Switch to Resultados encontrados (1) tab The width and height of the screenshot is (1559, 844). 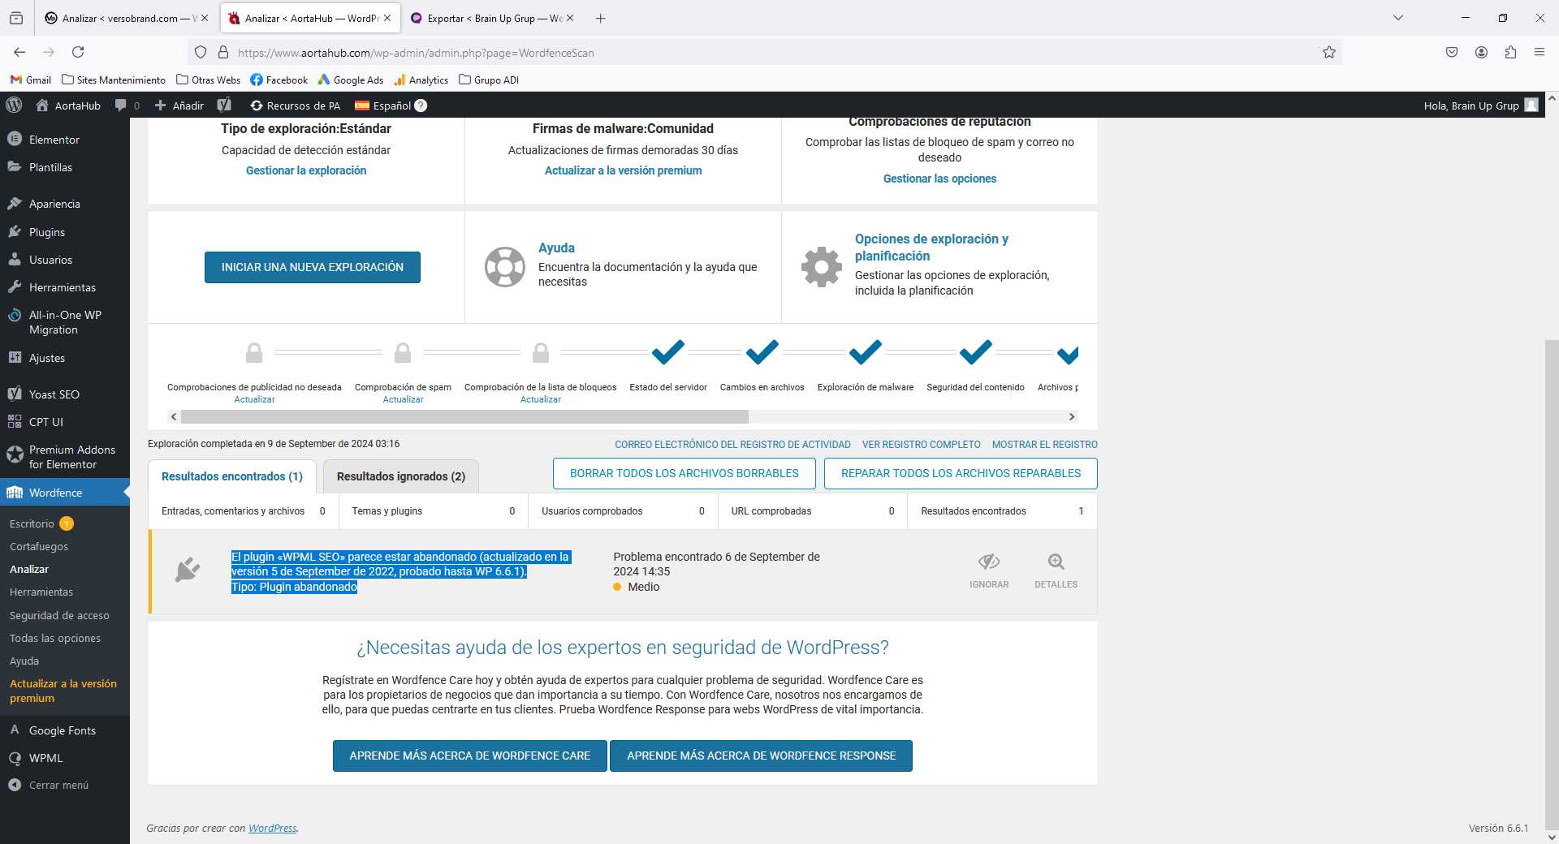(x=232, y=476)
